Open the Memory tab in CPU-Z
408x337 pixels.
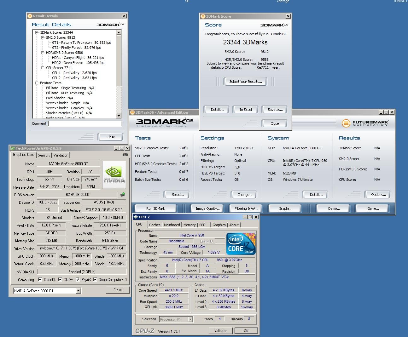[189, 225]
